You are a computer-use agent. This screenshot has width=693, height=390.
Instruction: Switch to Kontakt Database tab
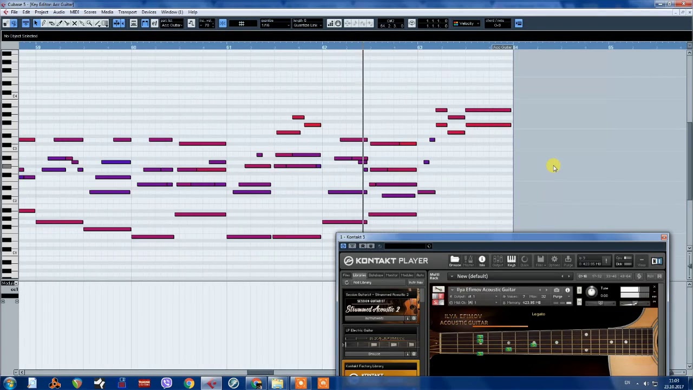(376, 275)
